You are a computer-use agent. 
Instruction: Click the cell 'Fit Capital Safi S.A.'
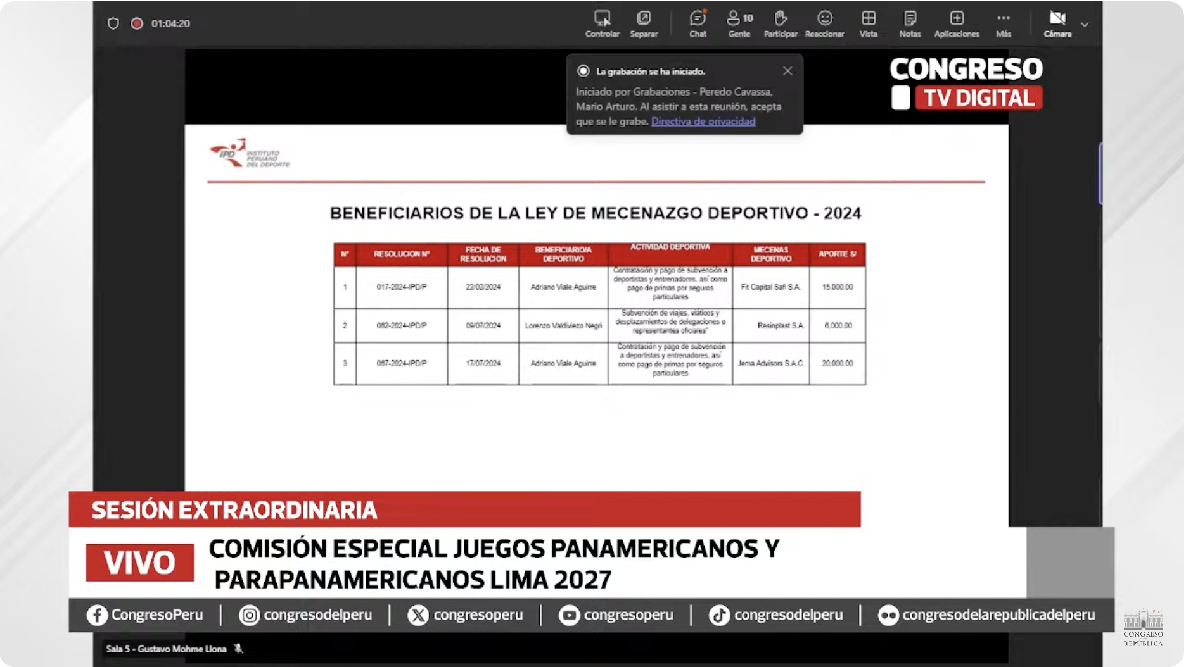[771, 287]
